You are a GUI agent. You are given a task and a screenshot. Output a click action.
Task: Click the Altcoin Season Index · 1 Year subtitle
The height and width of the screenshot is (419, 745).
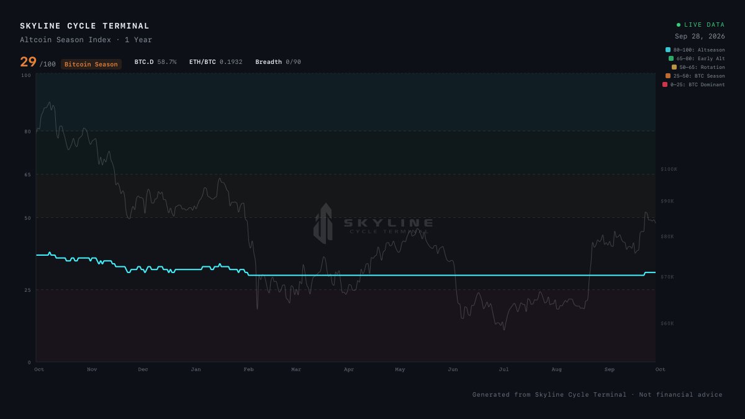pos(86,40)
